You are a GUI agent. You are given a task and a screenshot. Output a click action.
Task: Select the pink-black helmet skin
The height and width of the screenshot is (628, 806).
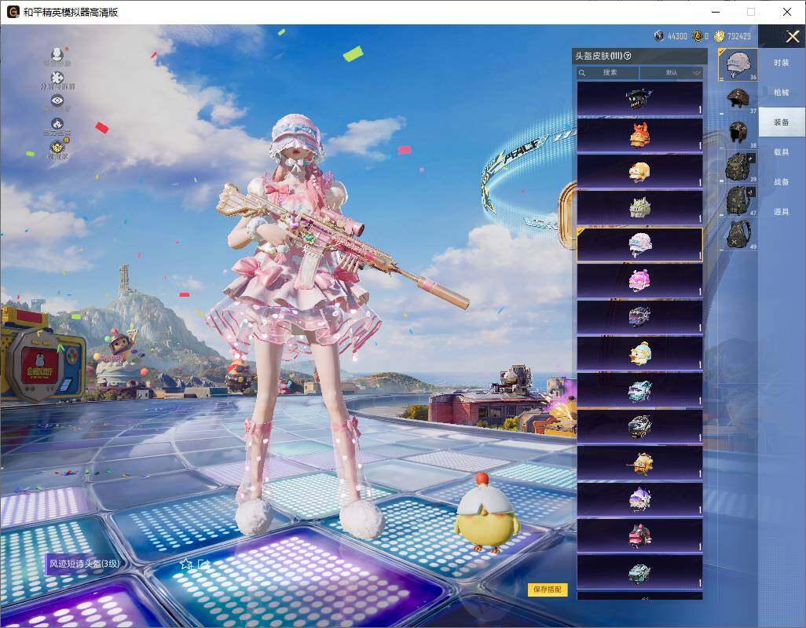pyautogui.click(x=639, y=535)
